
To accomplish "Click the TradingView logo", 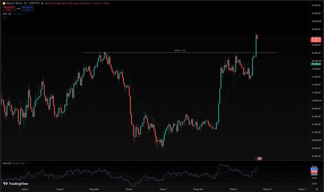I will 16,184.
